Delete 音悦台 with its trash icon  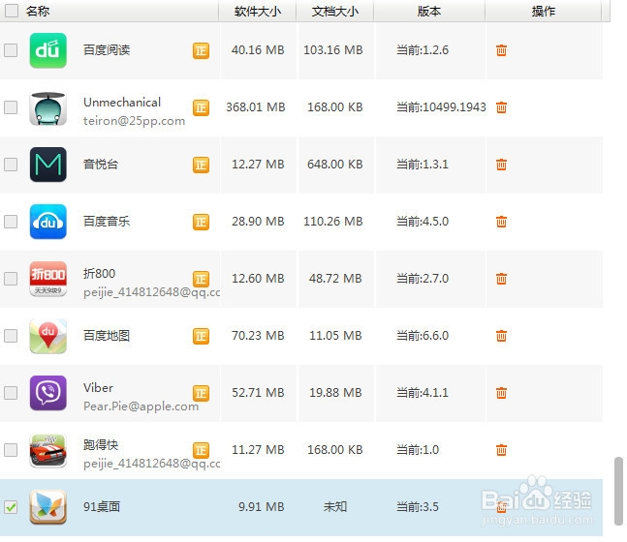501,165
